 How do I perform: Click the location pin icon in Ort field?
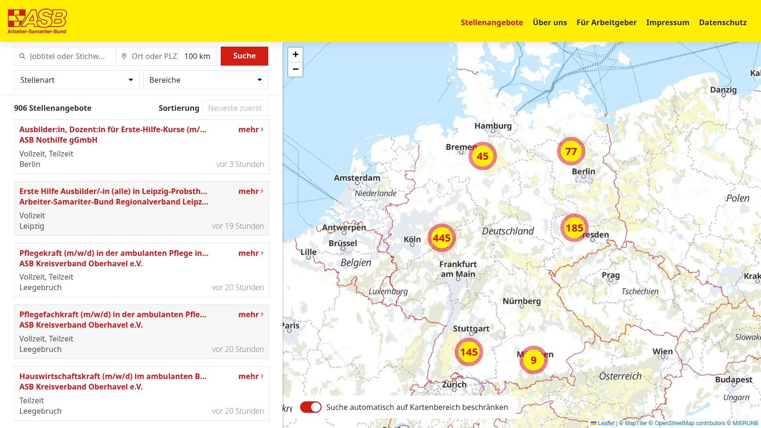(x=124, y=56)
